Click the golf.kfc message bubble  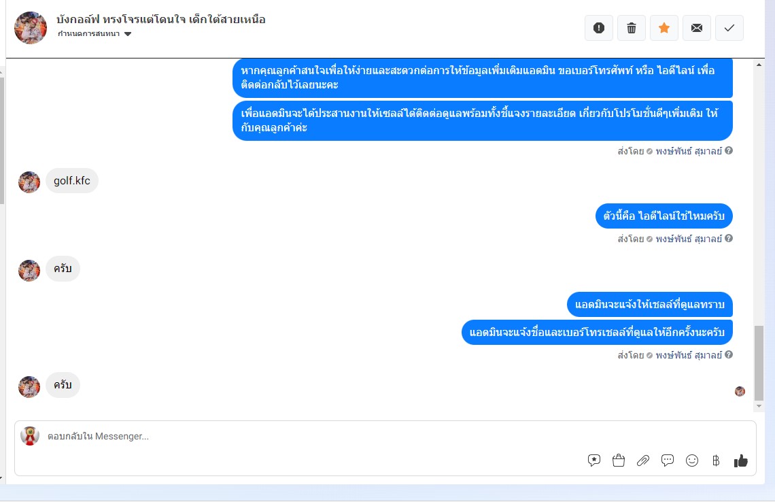point(72,180)
